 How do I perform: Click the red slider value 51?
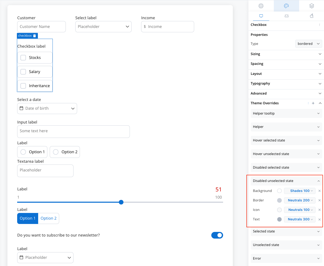click(x=218, y=190)
